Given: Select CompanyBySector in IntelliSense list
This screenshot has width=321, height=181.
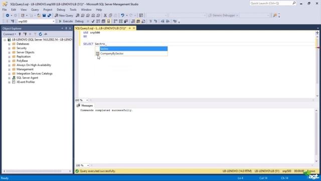Looking at the screenshot, I should pos(131,54).
